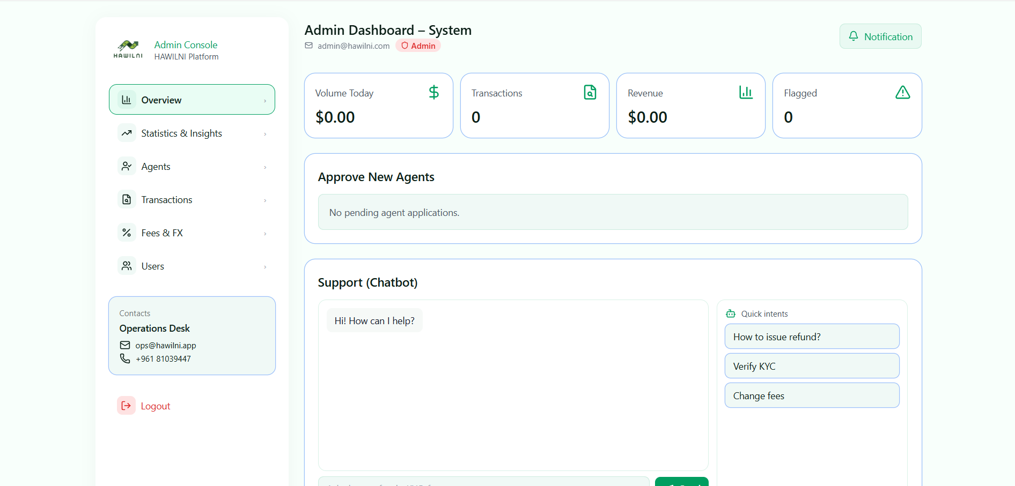Click the Revenue chart icon
The height and width of the screenshot is (486, 1015).
click(746, 93)
